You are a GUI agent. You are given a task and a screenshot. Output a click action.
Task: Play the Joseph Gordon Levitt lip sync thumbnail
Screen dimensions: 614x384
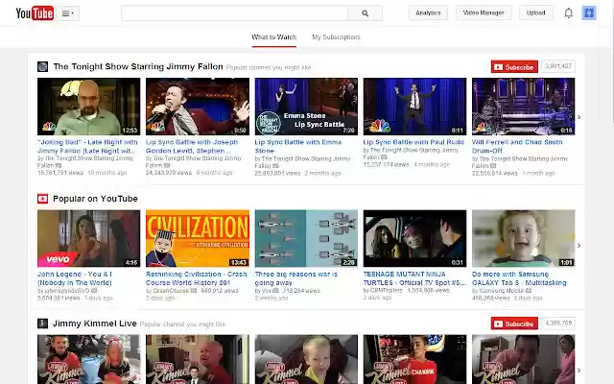tap(198, 107)
